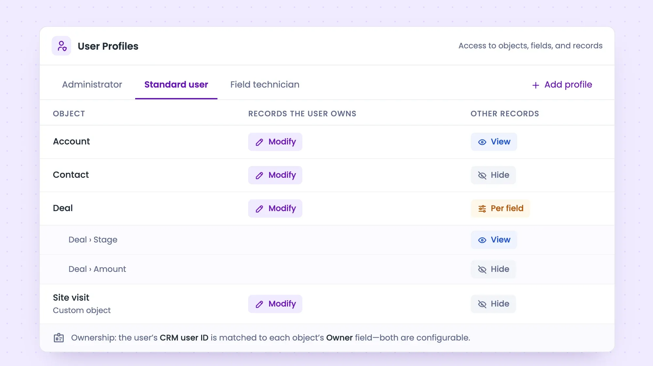Click the Contact object name
Viewport: 653px width, 366px height.
(x=71, y=175)
